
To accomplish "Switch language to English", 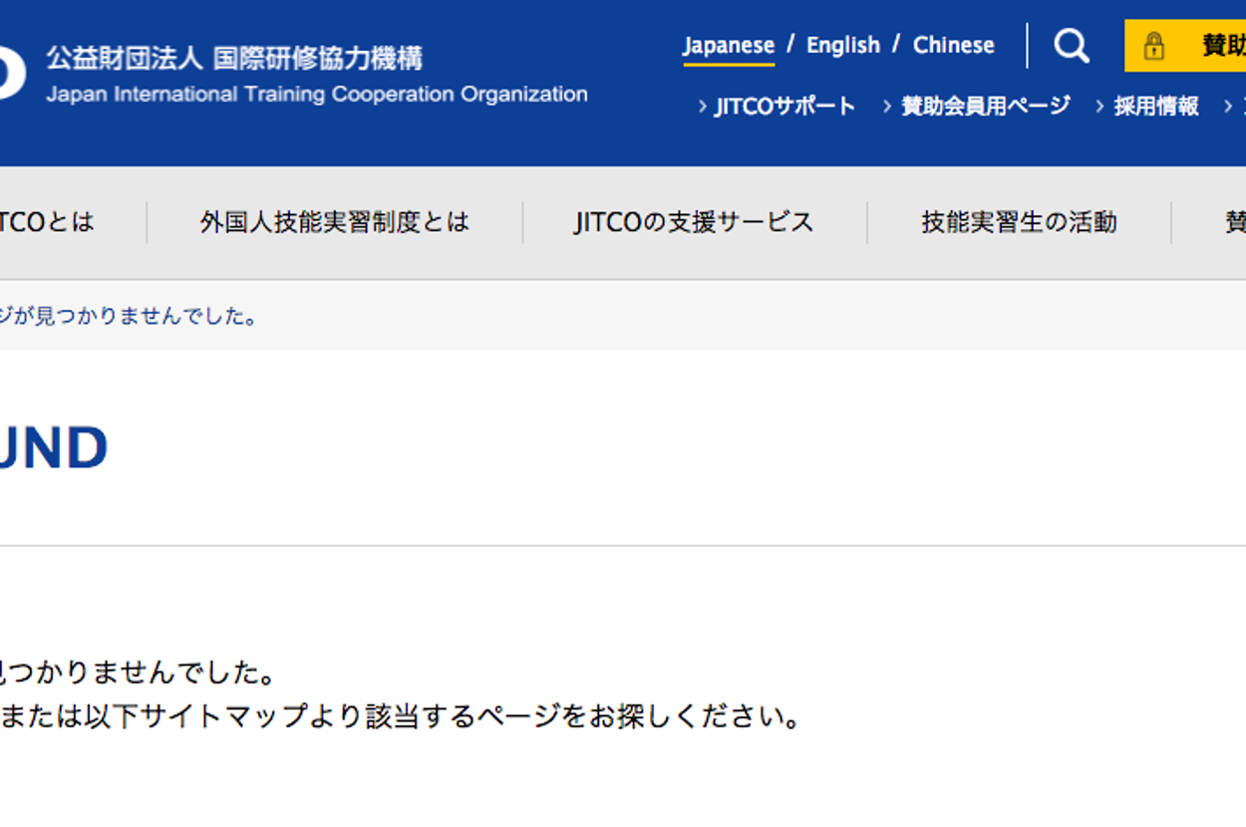I will (842, 46).
